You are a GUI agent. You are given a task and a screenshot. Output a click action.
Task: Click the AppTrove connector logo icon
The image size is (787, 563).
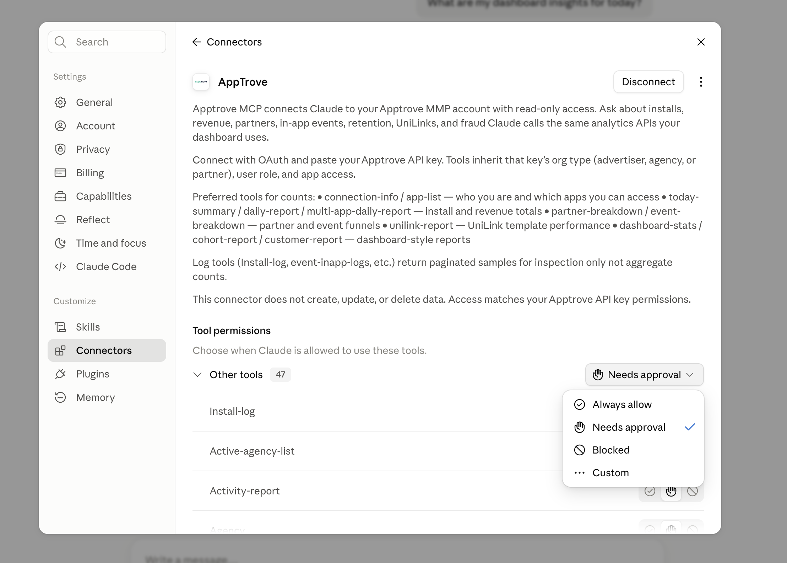201,82
